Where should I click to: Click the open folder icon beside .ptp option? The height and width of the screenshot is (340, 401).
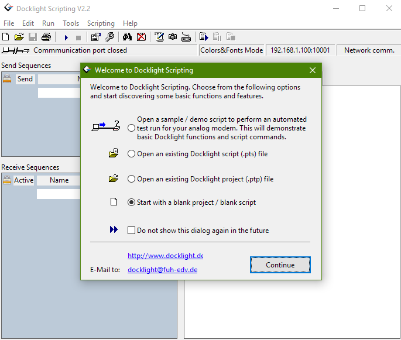(114, 178)
